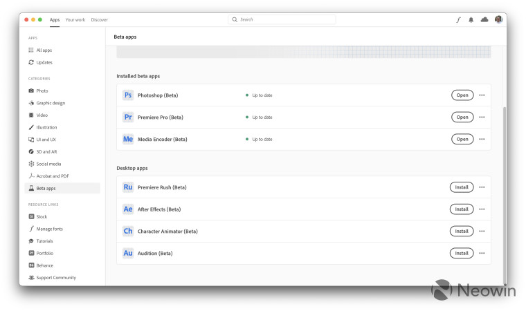Click the Audition (Beta) name
Screen dimensions: 526x311
[x=155, y=254]
